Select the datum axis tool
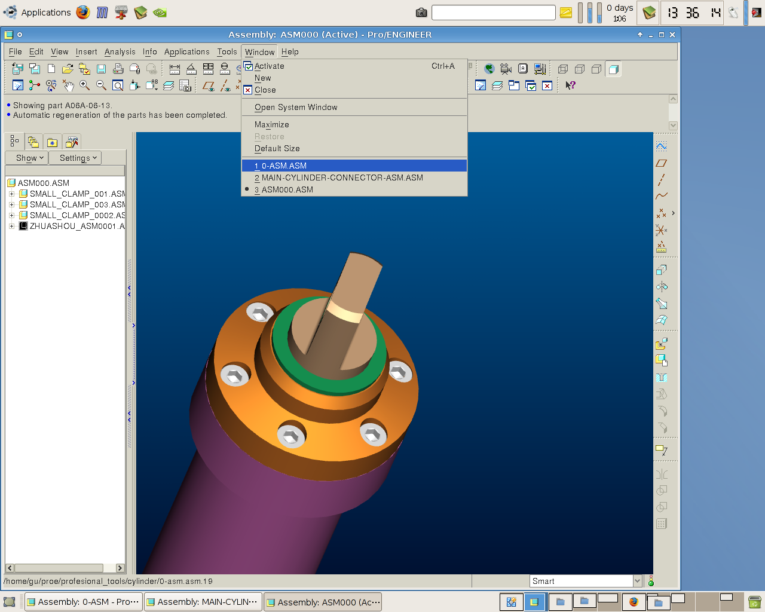The image size is (765, 612). (661, 180)
